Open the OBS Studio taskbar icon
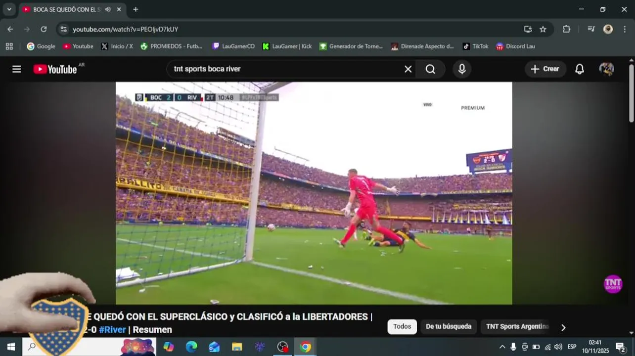The width and height of the screenshot is (635, 356). pos(282,347)
